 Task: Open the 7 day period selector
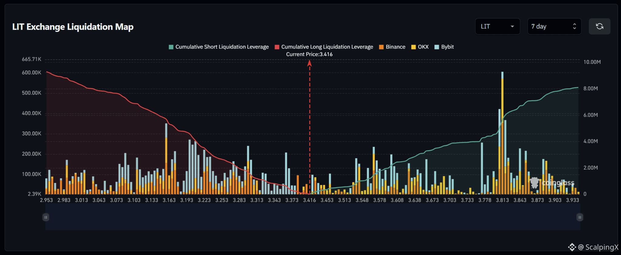[x=554, y=26]
